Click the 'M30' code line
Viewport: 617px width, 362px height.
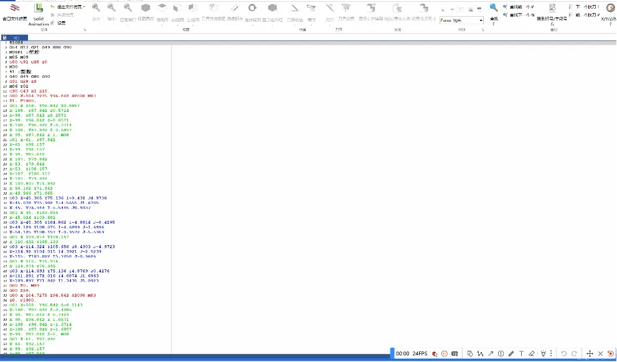tap(13, 67)
